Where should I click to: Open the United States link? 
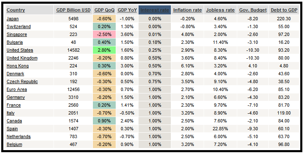tap(20, 50)
